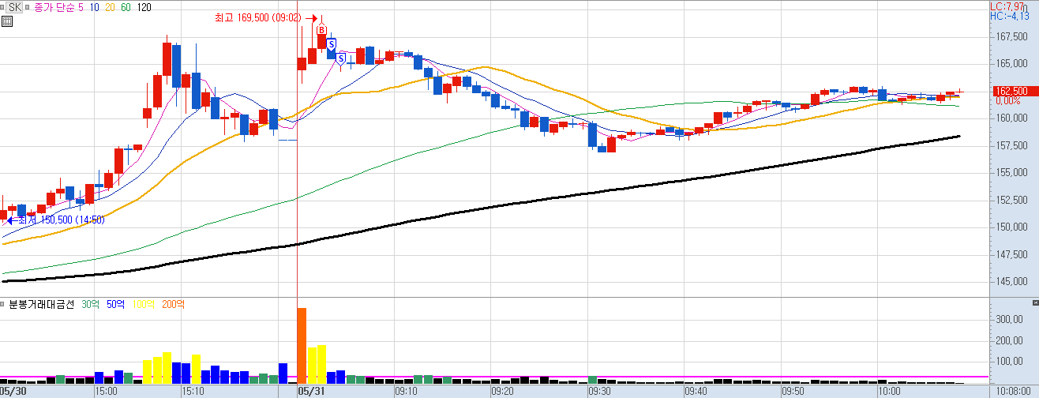This screenshot has width=1039, height=398.
Task: Click the 0.00% change label
Action: tap(1007, 100)
